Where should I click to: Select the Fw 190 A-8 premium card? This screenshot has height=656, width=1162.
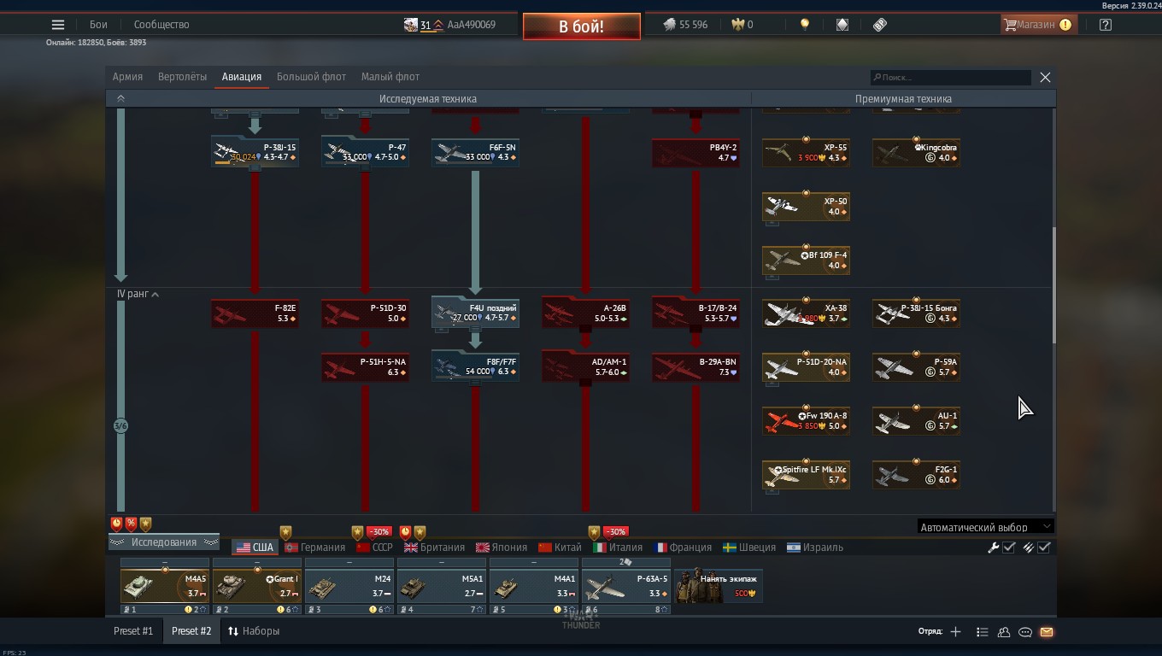pyautogui.click(x=806, y=421)
